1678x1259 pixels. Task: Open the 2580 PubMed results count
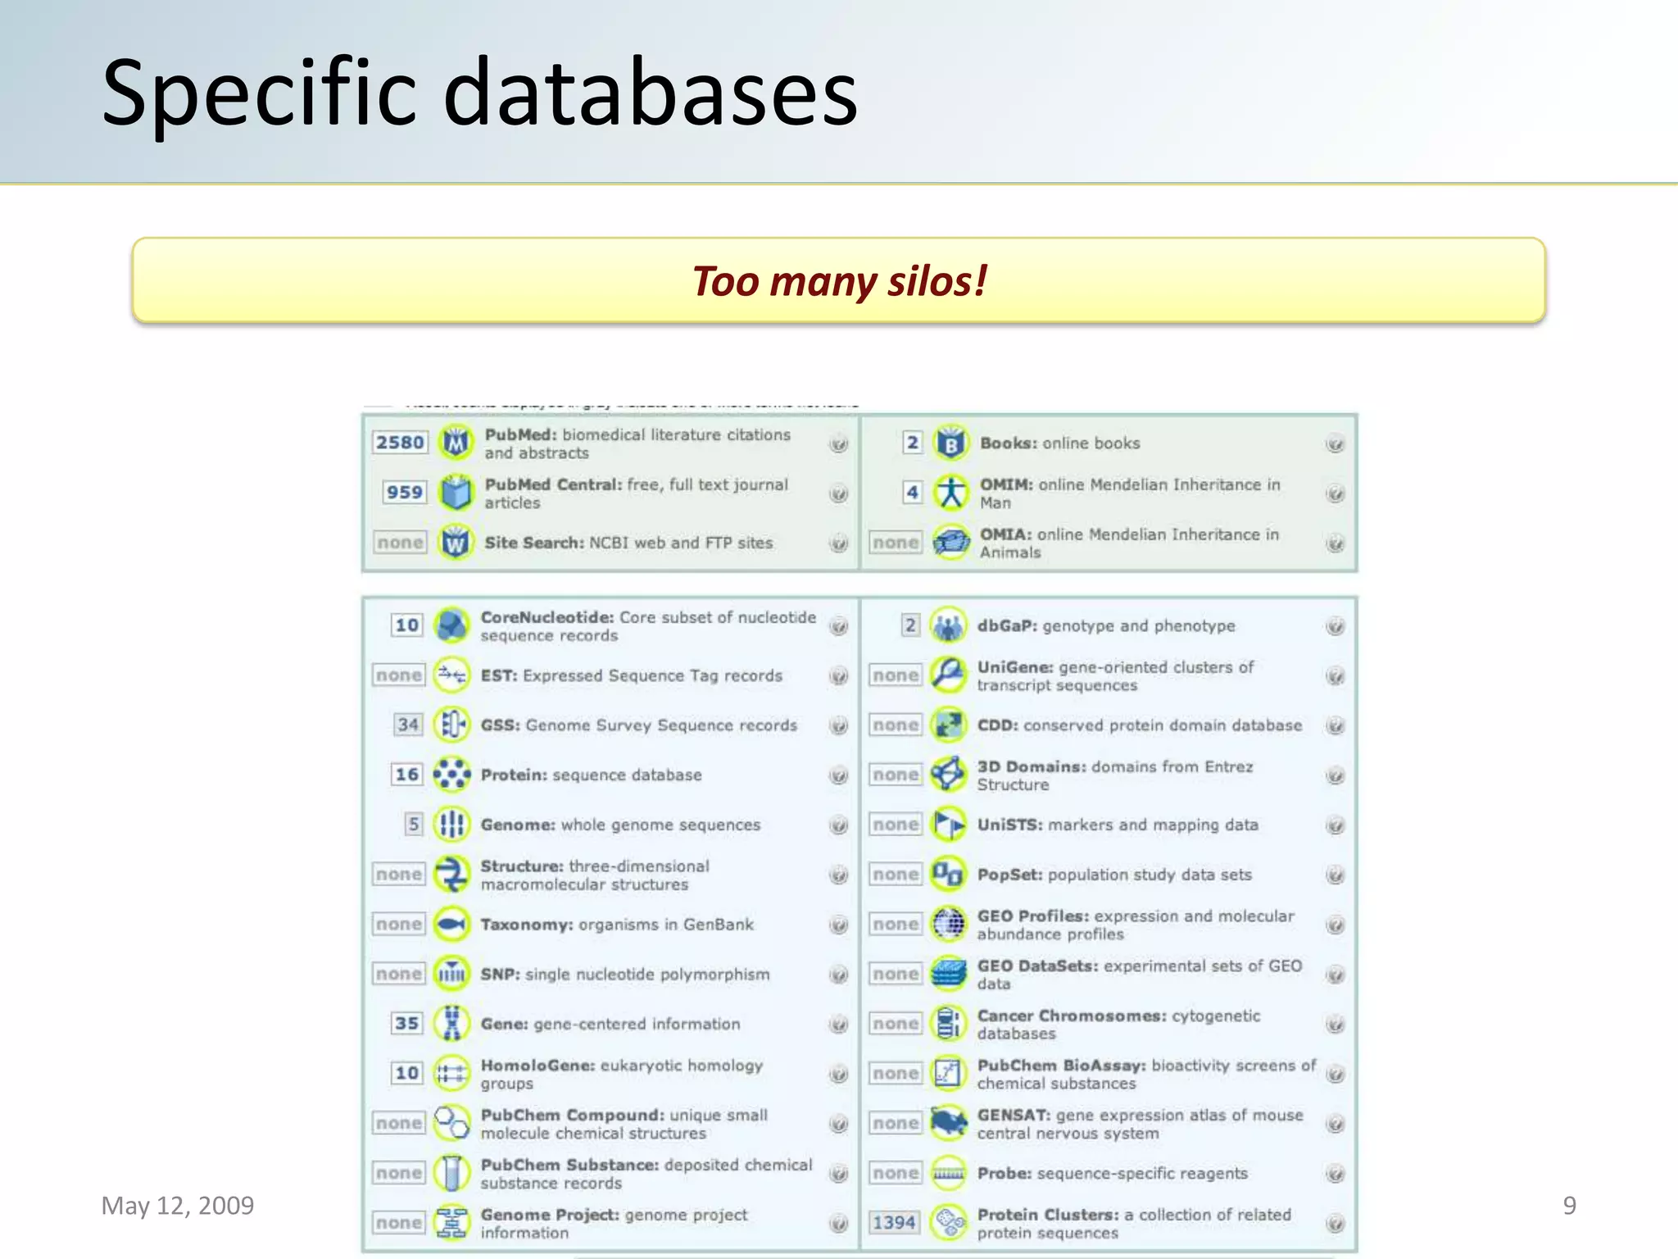pos(400,443)
